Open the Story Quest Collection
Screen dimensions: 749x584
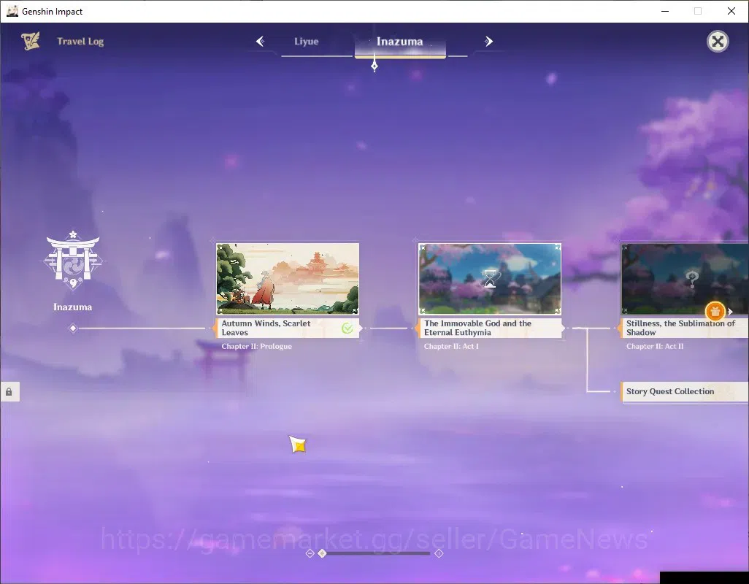click(684, 391)
